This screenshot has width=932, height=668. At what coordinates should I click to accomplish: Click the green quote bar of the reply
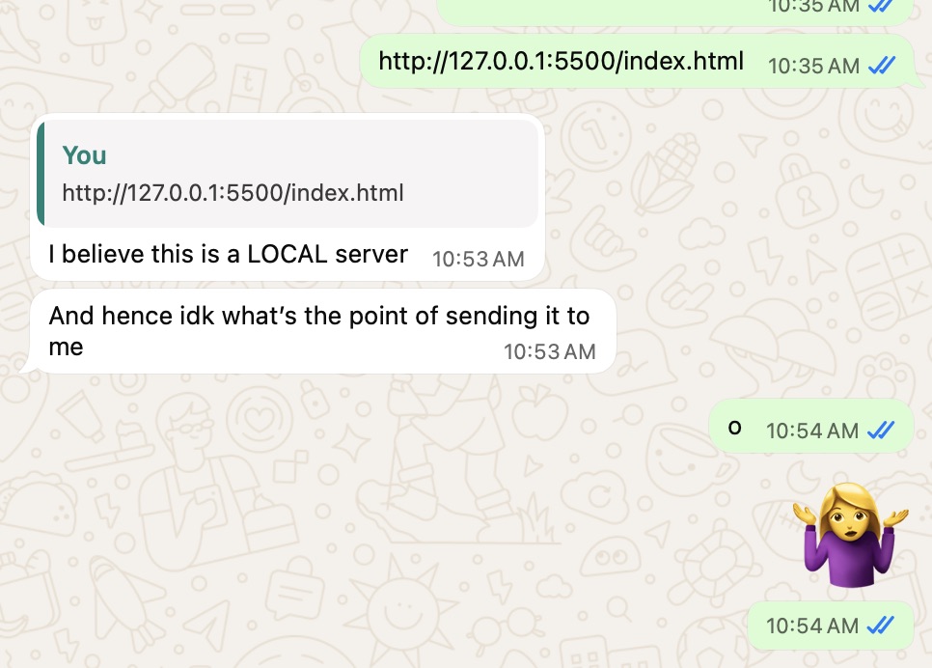tap(41, 173)
